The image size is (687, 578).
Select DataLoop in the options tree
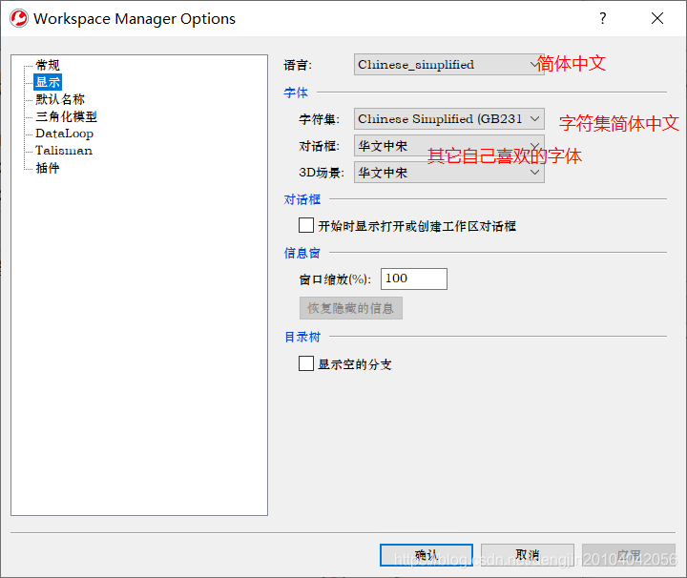click(65, 134)
